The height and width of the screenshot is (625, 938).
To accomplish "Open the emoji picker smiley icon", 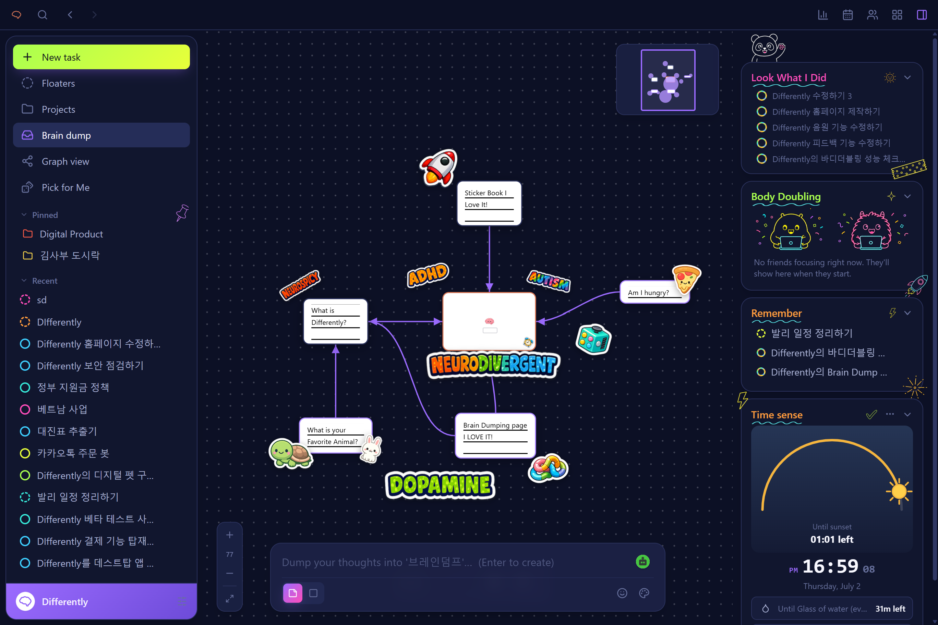I will [622, 593].
